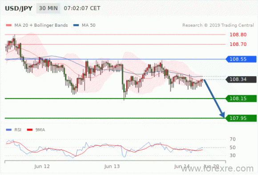The height and width of the screenshot is (175, 258).
Task: Click the 107.95 support price tag
Action: pos(241,118)
